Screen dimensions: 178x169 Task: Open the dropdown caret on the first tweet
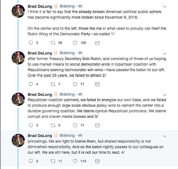point(164,7)
